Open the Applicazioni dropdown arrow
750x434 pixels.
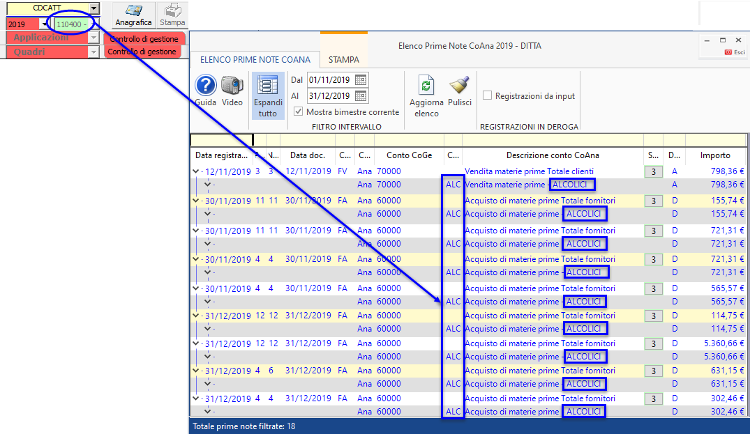point(94,38)
